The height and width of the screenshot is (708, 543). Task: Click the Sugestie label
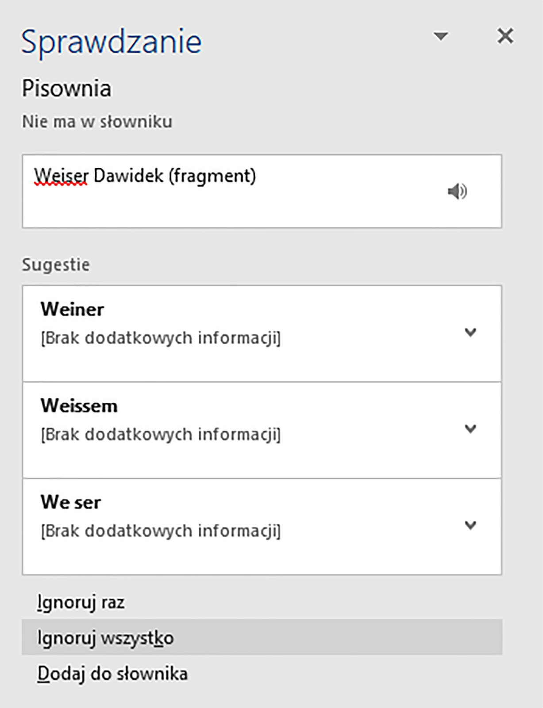coord(56,265)
